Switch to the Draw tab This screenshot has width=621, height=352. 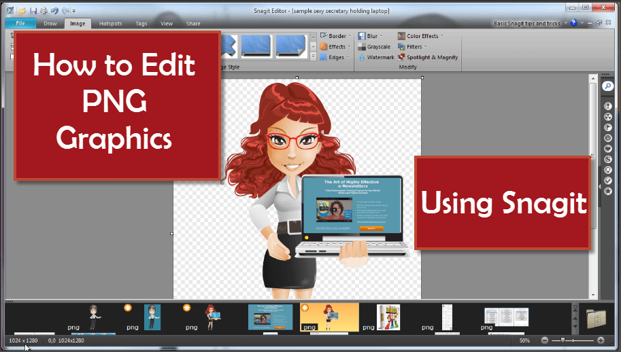tap(50, 24)
